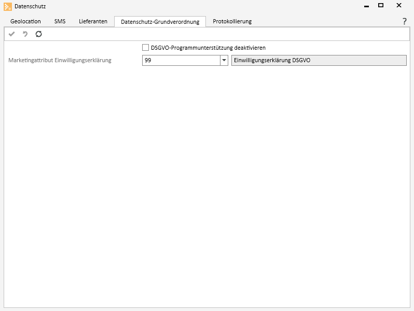Click the 'DSGVO-Programmunterstützung deaktivieren' label text
414x311 pixels.
[x=208, y=48]
